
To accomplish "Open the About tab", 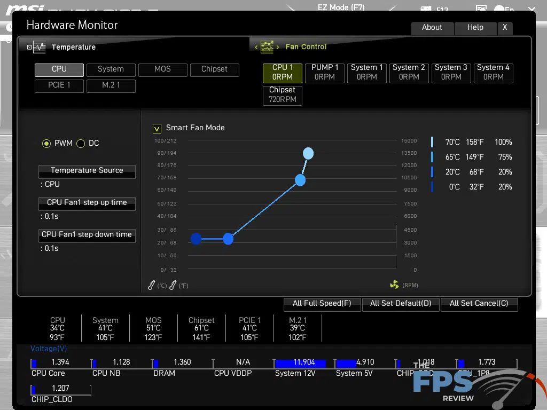I will pyautogui.click(x=432, y=28).
